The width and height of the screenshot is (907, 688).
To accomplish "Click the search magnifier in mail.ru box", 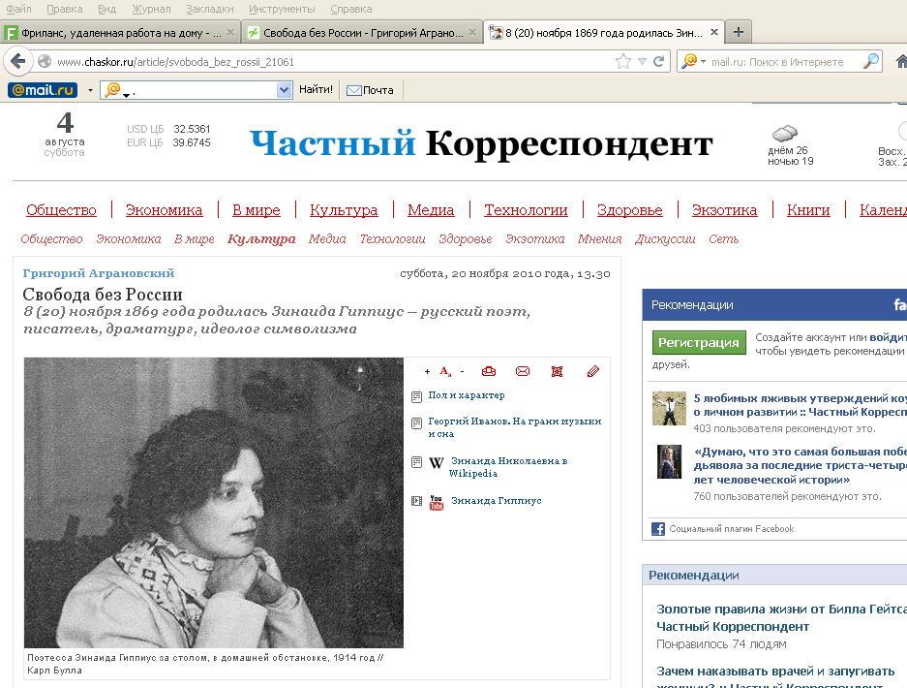I will tap(870, 61).
